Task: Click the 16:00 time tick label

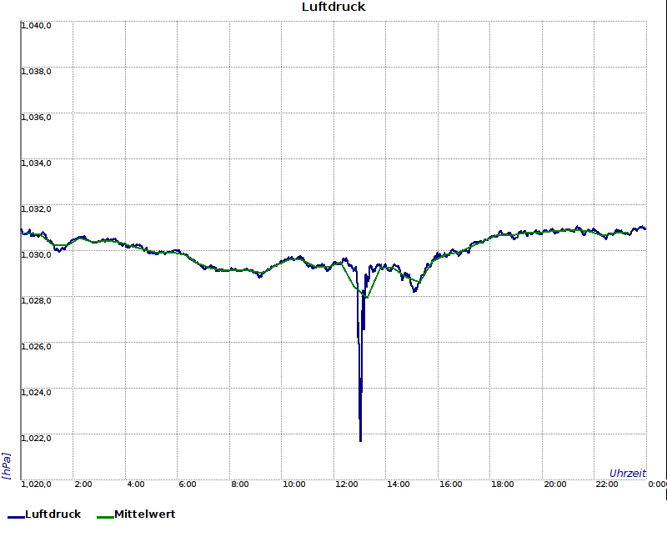Action: pos(451,484)
